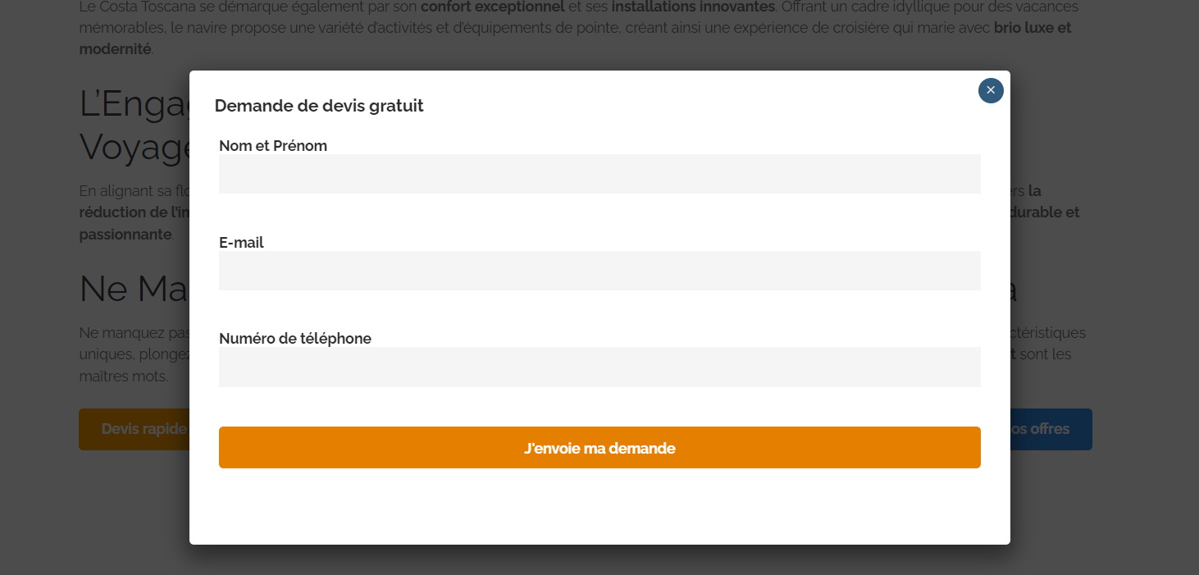This screenshot has width=1199, height=575.
Task: Click the Numéro de téléphone label
Action: click(295, 339)
